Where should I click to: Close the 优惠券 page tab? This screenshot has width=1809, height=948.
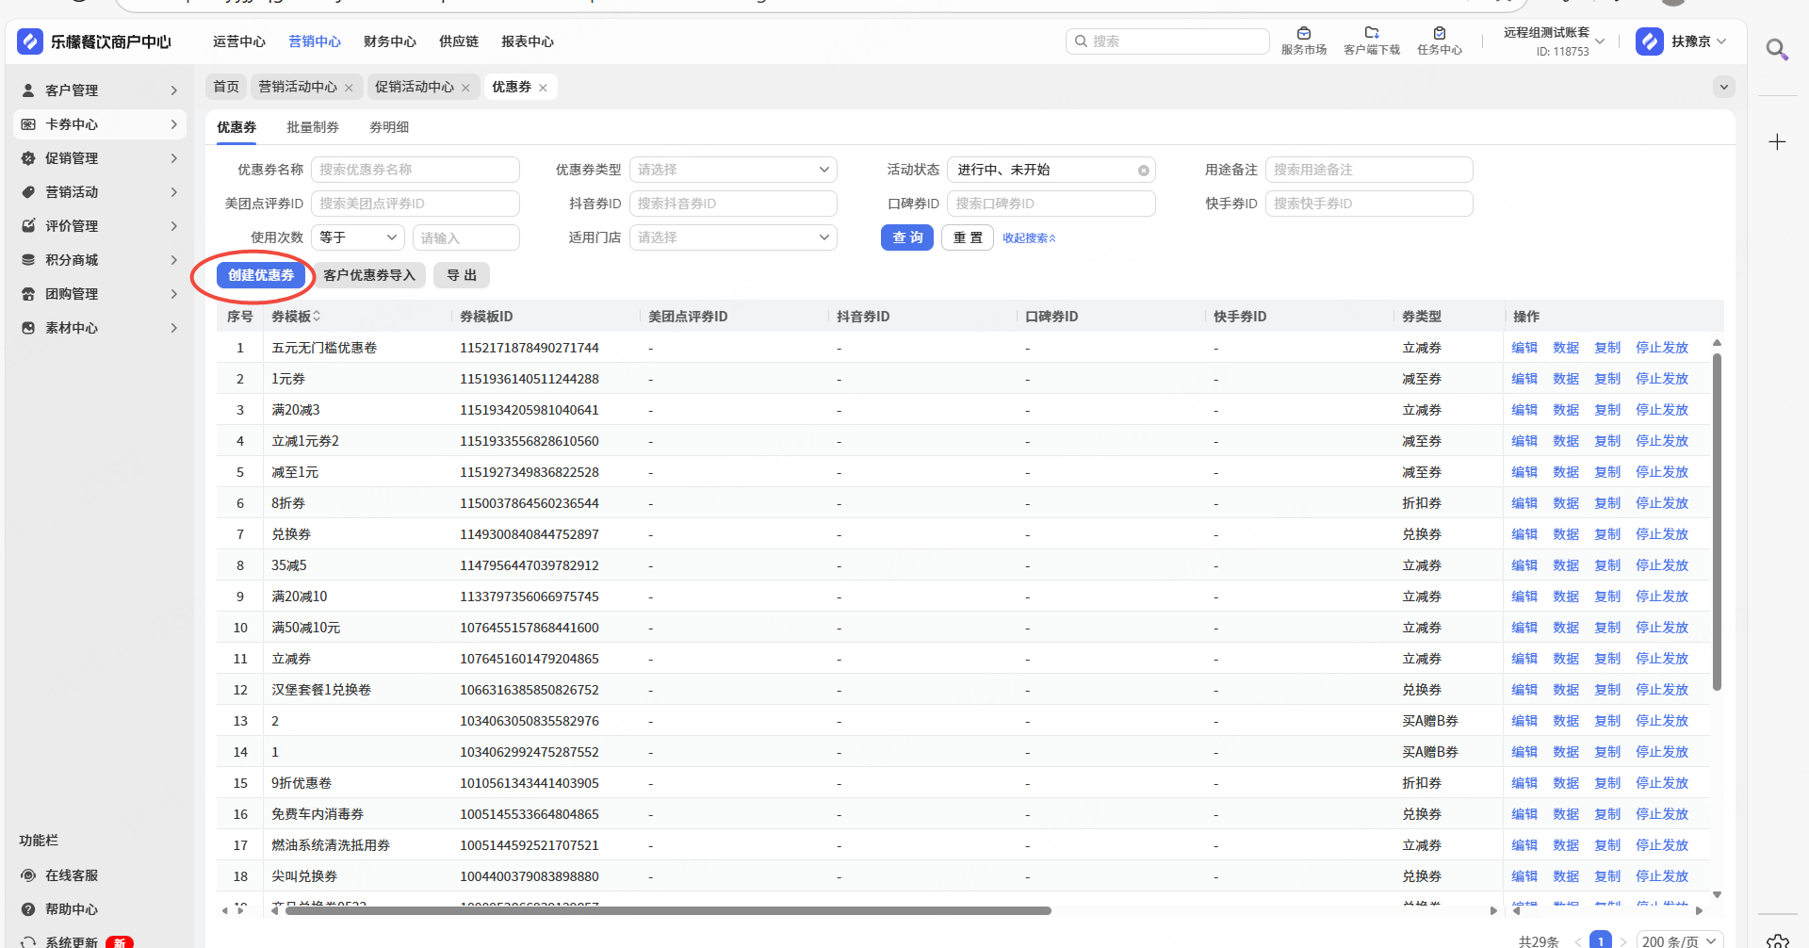pos(543,88)
